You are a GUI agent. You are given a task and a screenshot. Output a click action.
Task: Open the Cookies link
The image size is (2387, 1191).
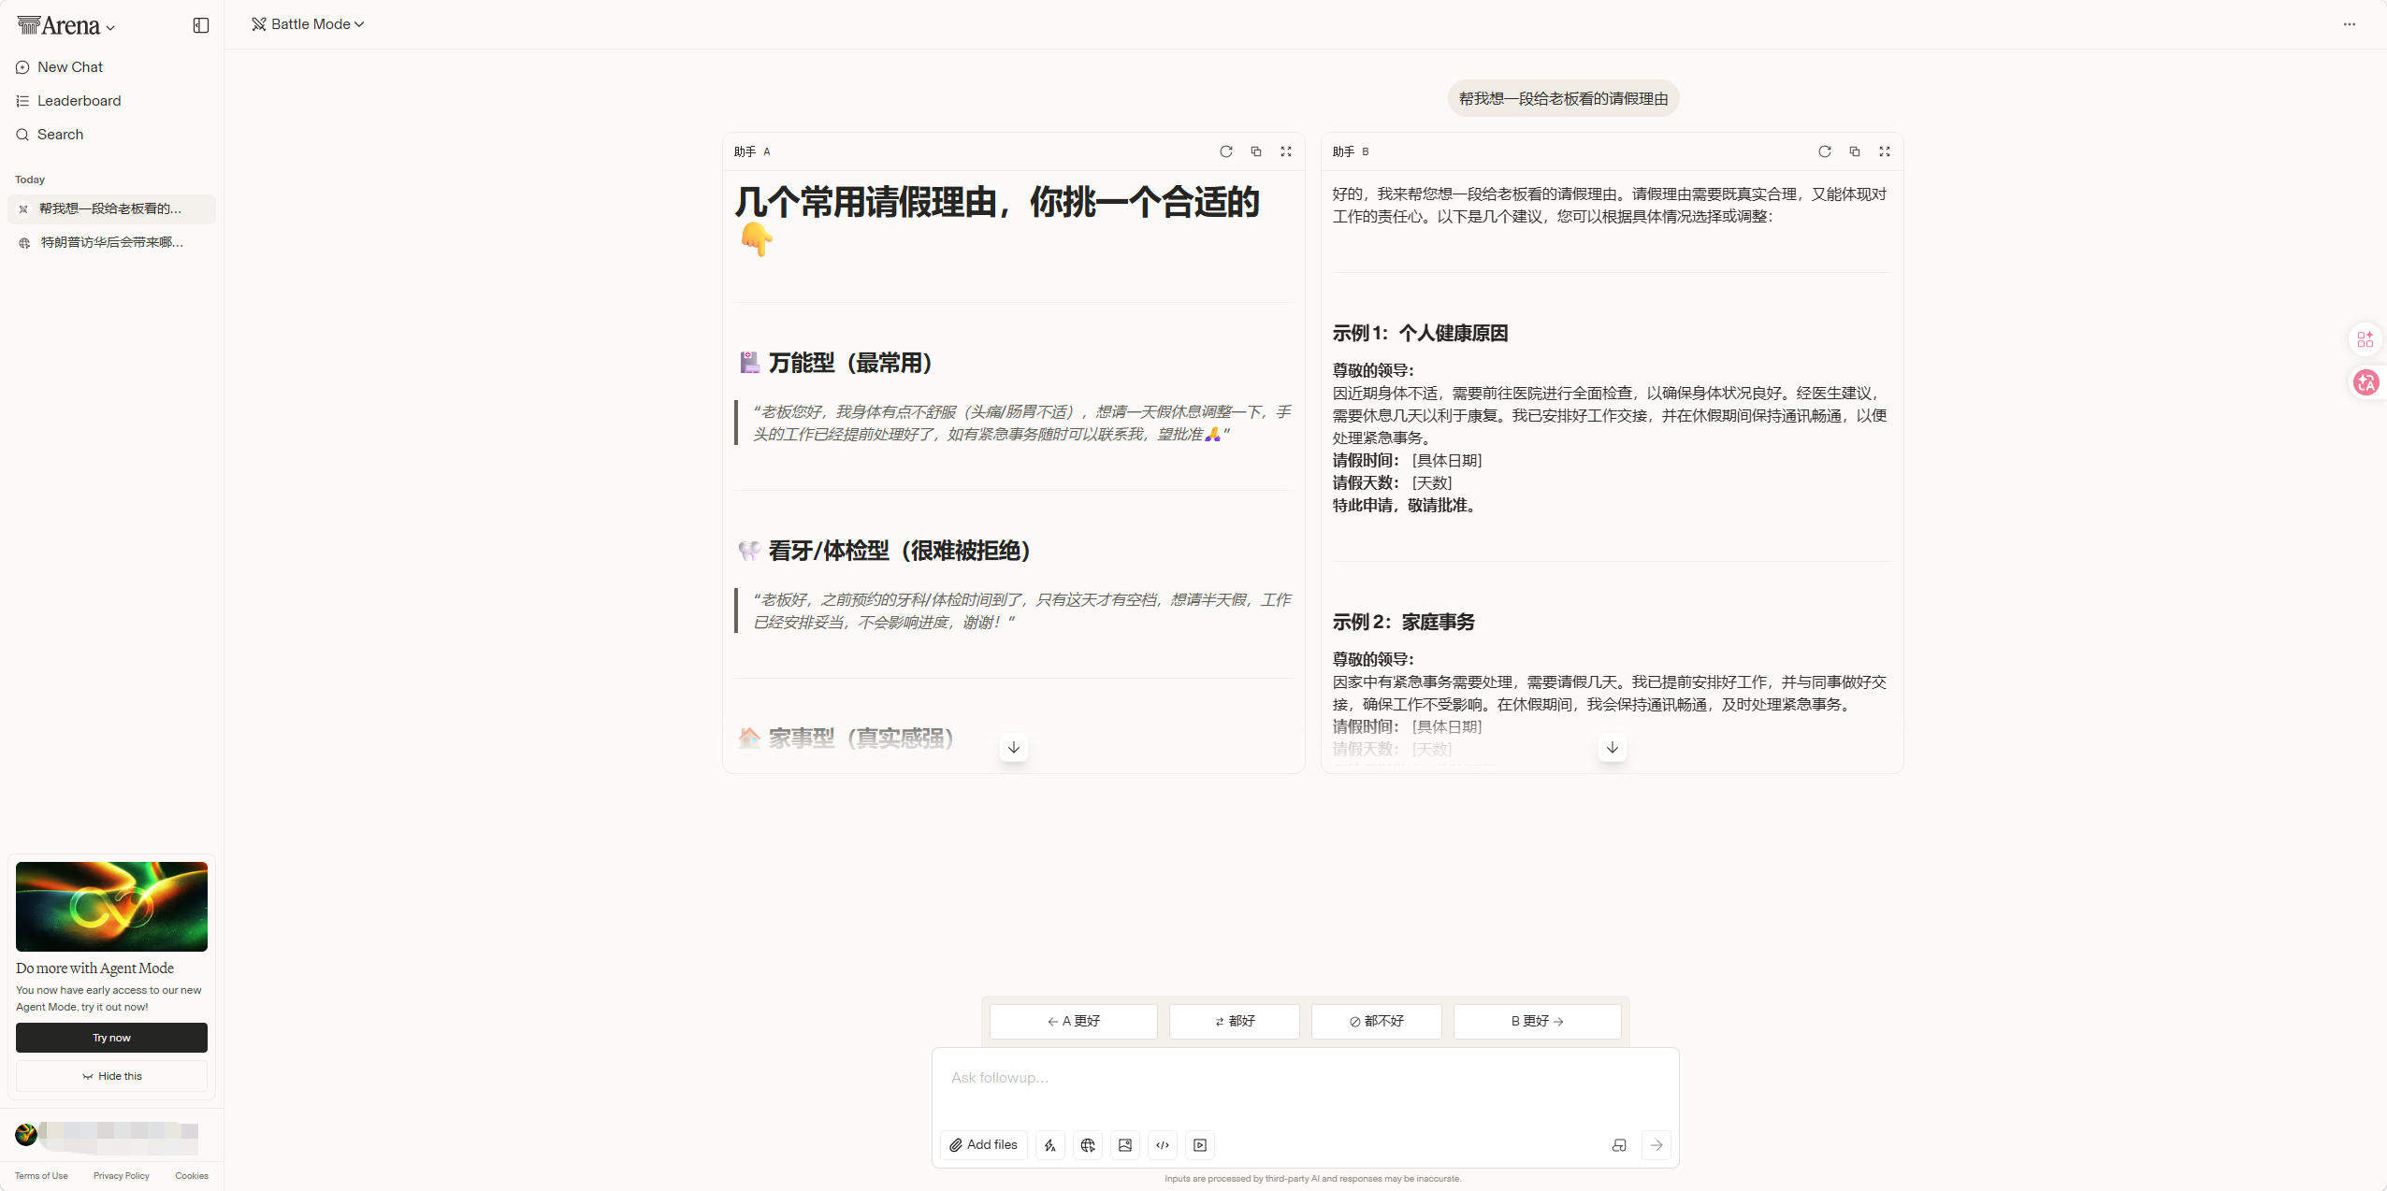192,1176
